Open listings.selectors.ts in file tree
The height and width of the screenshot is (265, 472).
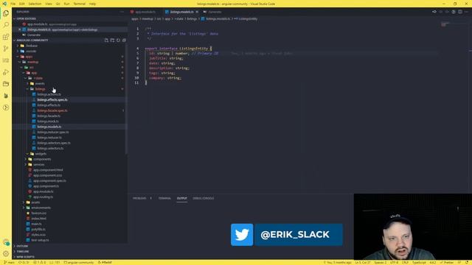[50, 149]
